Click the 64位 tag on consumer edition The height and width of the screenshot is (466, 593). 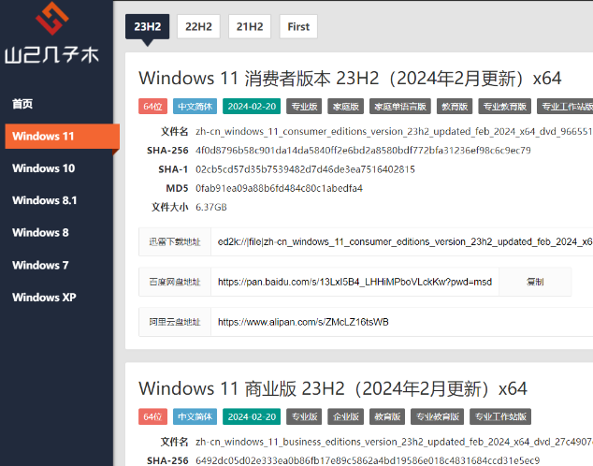152,107
